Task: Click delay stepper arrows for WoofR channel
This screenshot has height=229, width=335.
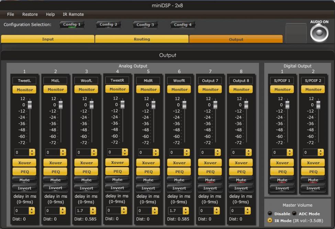Action: pyautogui.click(x=186, y=211)
